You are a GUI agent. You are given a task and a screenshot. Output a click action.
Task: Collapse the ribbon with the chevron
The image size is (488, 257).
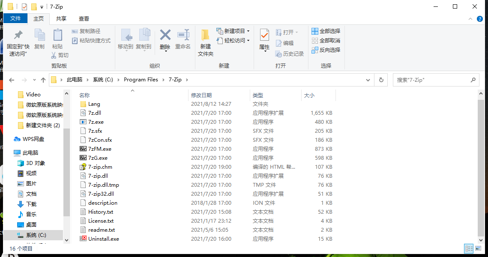click(x=470, y=19)
